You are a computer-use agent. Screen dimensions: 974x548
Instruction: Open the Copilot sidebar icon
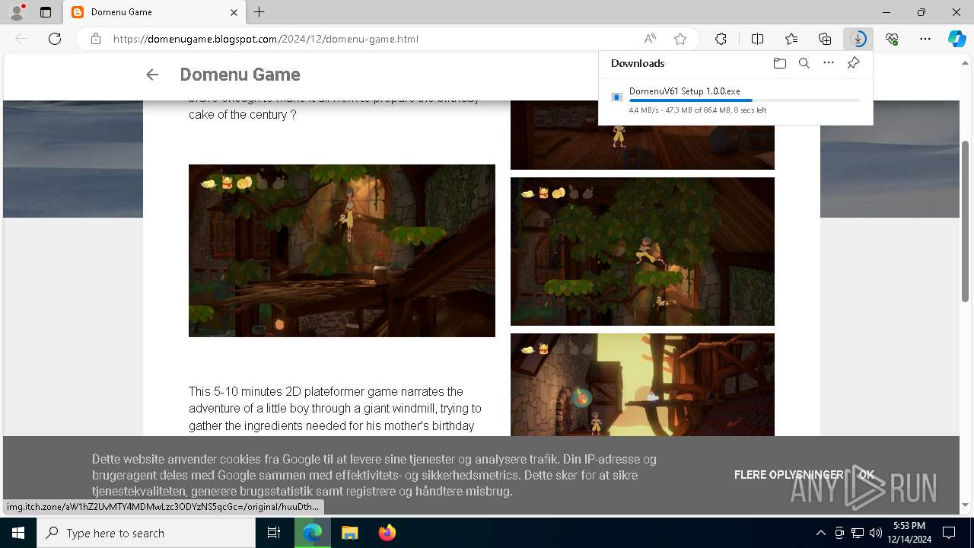coord(957,39)
